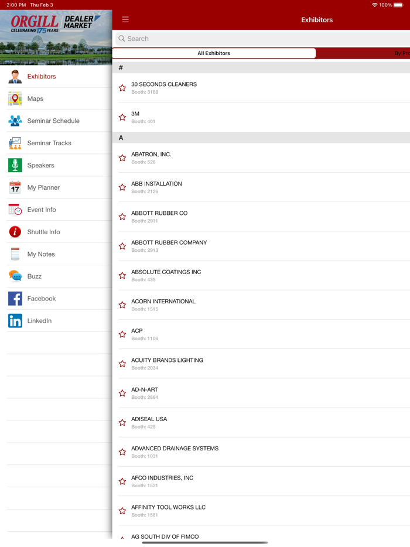This screenshot has width=410, height=547.
Task: Click the A section header
Action: pos(261,138)
